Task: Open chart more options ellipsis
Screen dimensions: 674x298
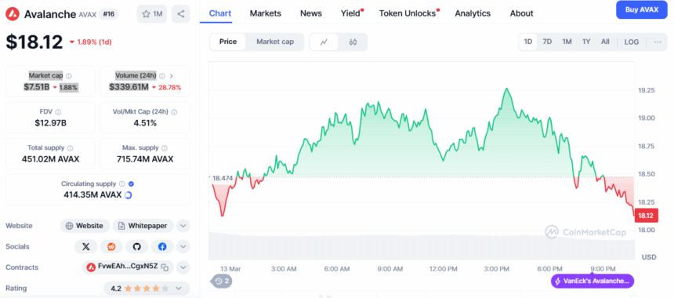Action: click(x=658, y=42)
